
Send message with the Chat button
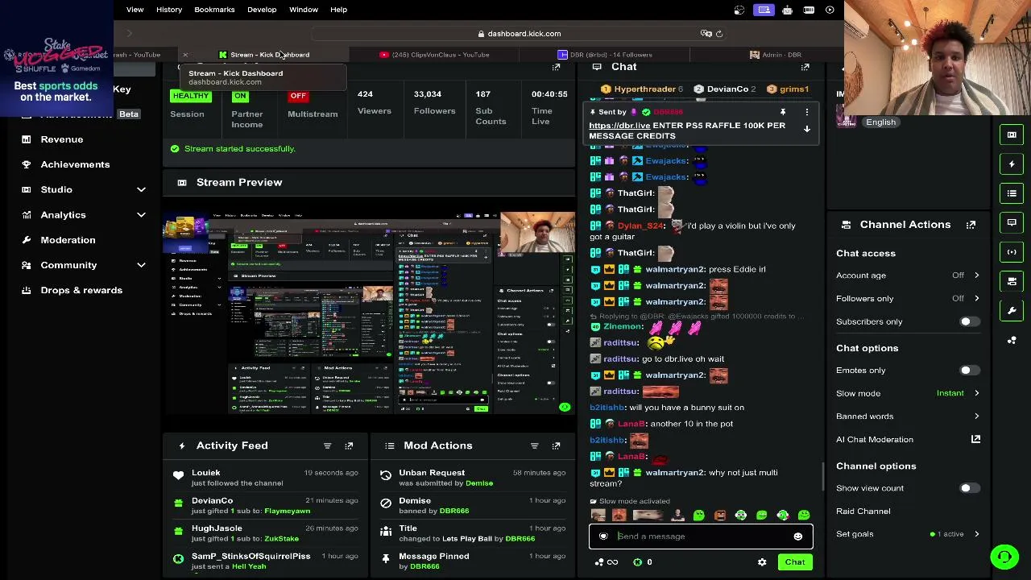click(795, 562)
